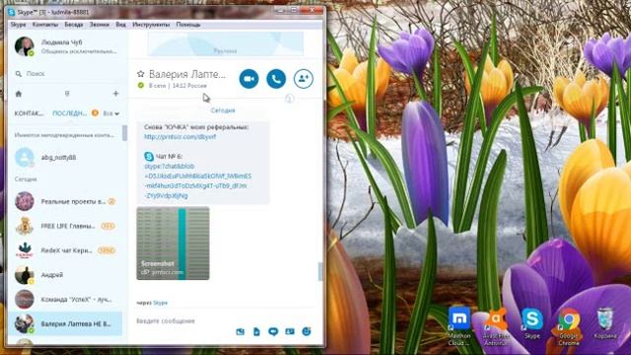The height and width of the screenshot is (355, 631).
Task: Click the orange unread counter badge by Все
Action: 95,113
